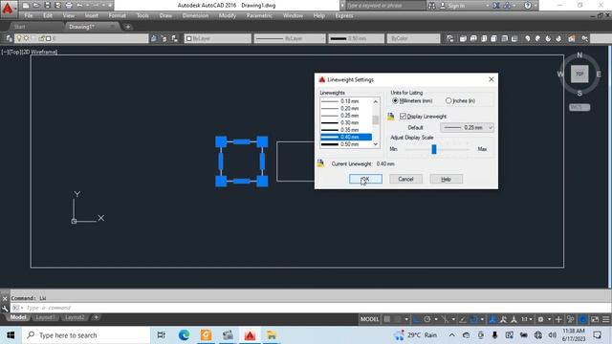
Task: Open the Express menu
Action: point(344,15)
